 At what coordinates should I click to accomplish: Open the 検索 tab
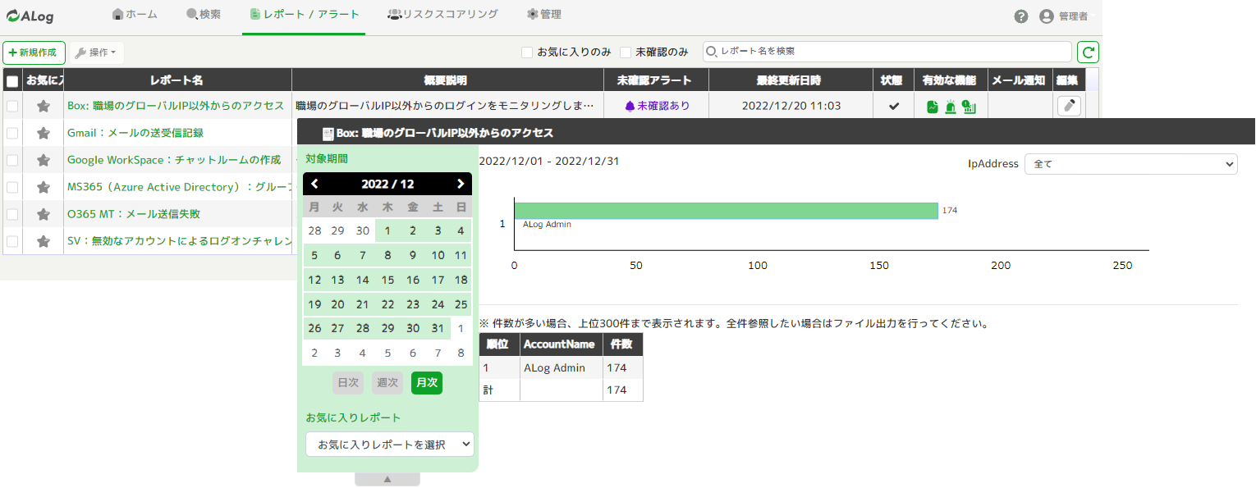click(204, 14)
